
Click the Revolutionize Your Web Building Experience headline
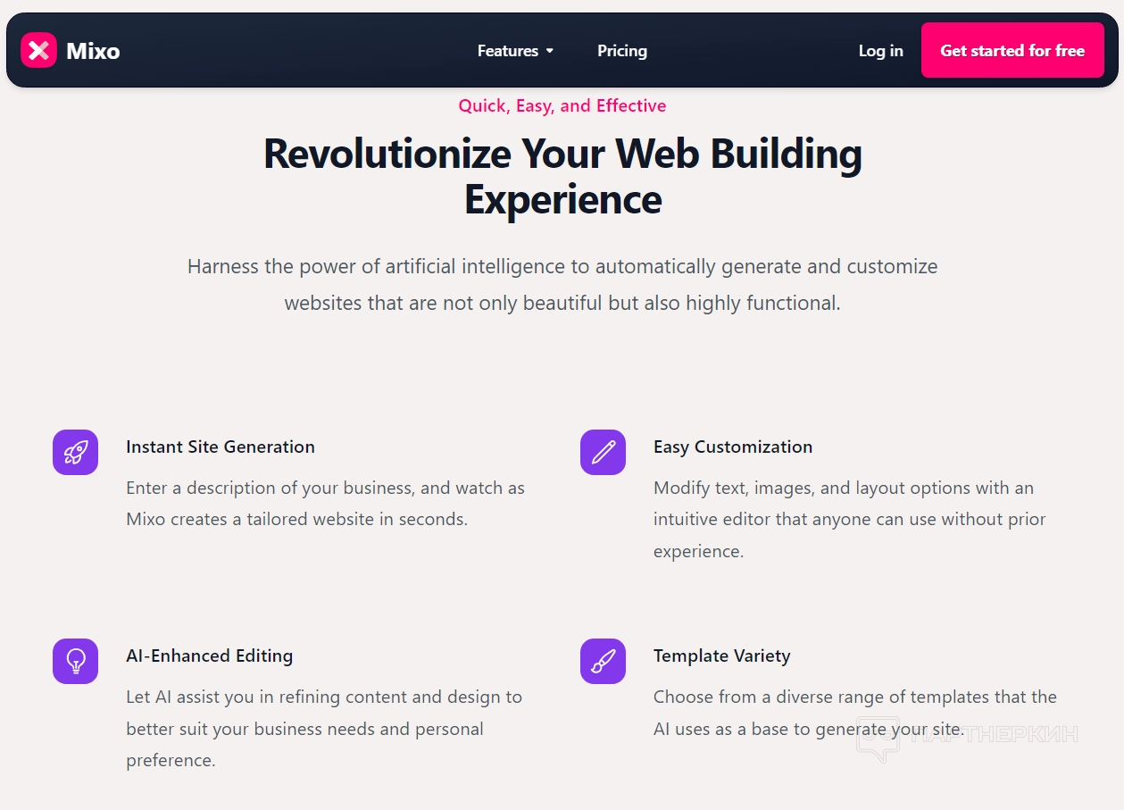coord(562,176)
